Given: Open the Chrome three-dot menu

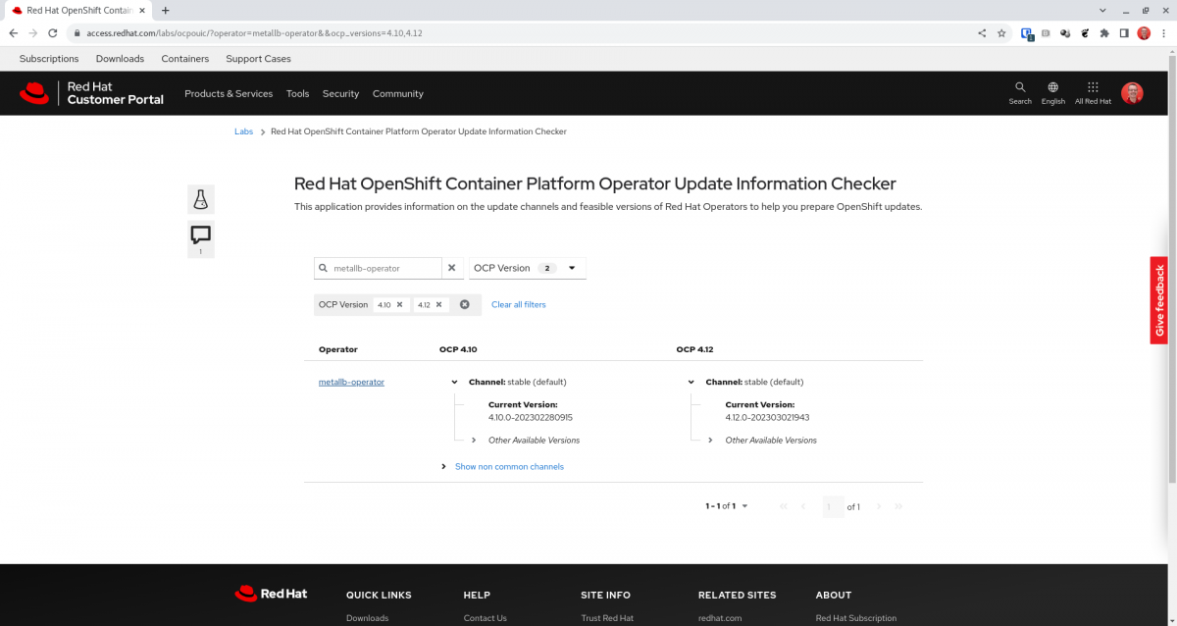Looking at the screenshot, I should [1163, 32].
